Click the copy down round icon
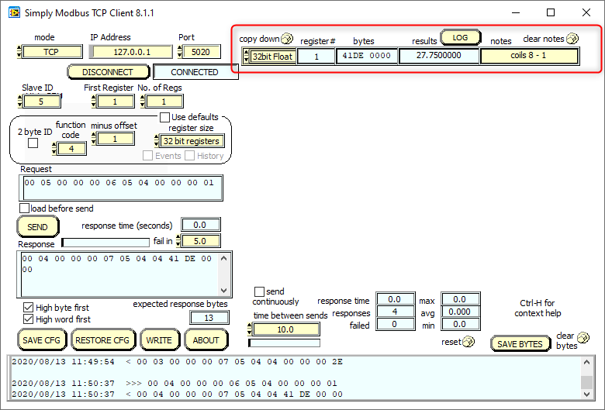605x410 pixels. [287, 39]
